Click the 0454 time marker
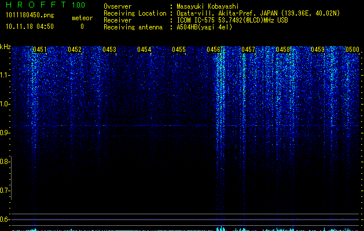 click(144, 50)
